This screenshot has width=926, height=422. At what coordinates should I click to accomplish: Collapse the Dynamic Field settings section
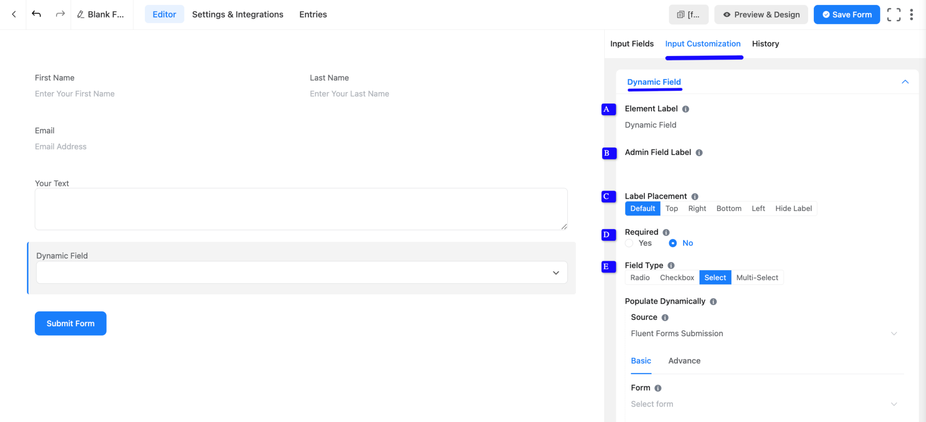tap(905, 82)
